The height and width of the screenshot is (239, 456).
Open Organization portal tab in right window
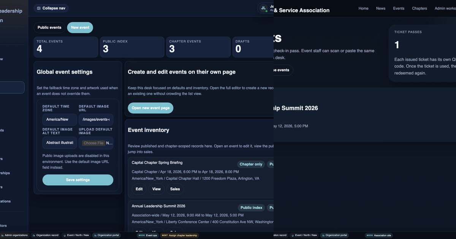(x=334, y=235)
